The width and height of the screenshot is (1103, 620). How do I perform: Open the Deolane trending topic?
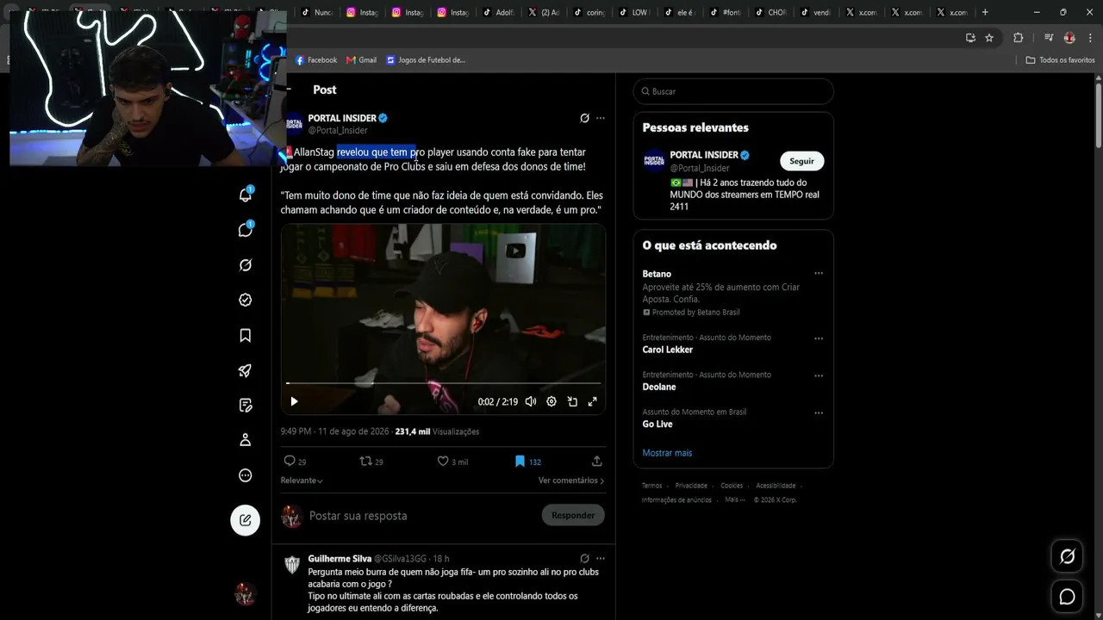tap(659, 387)
